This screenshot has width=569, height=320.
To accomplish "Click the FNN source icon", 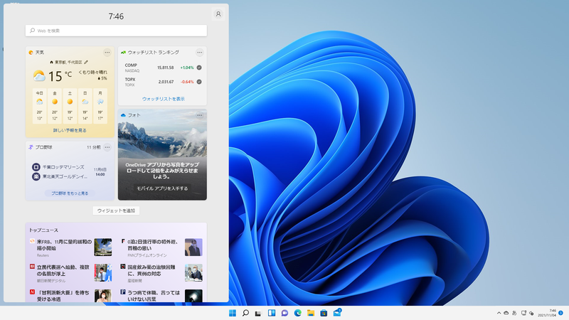I will tap(123, 241).
